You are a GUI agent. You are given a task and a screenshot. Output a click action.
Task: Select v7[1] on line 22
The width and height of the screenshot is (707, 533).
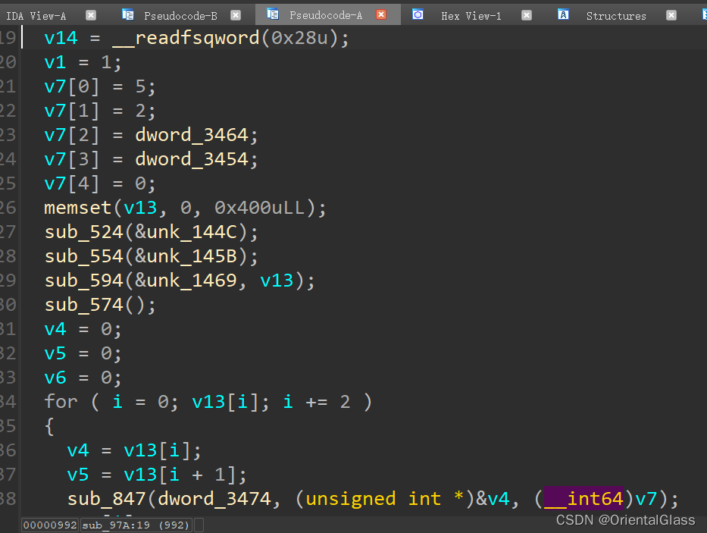tap(72, 111)
